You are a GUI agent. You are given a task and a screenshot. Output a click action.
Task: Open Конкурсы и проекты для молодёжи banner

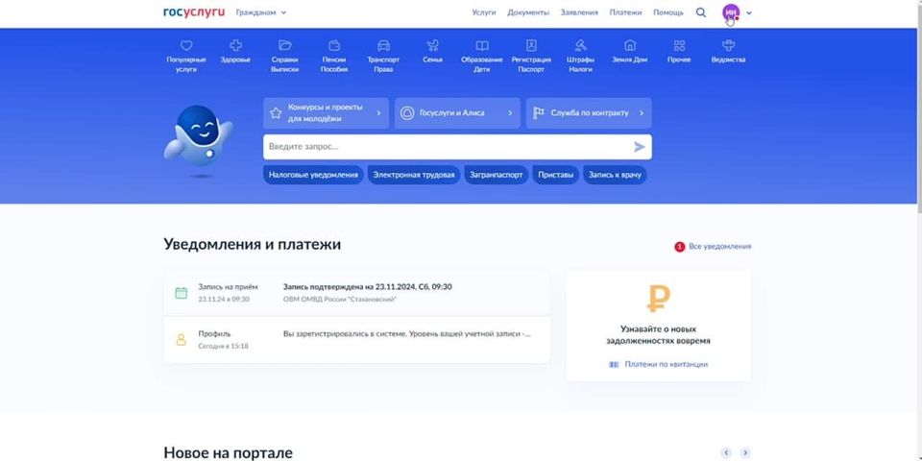pyautogui.click(x=326, y=113)
